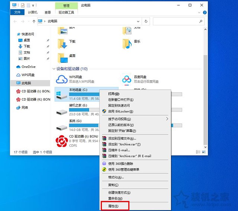Viewport: 238px width, 211px height.
Task: Select OneDrive in the navigation pane
Action: [28, 67]
